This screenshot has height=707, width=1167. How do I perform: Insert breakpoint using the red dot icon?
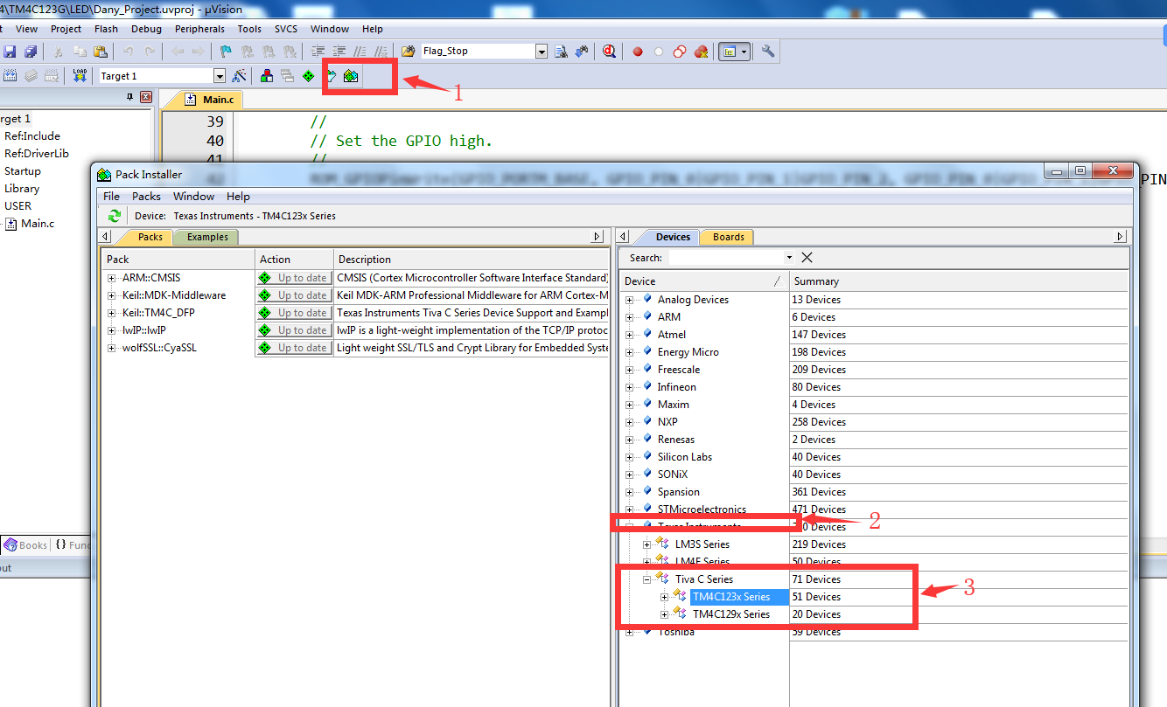pos(638,52)
